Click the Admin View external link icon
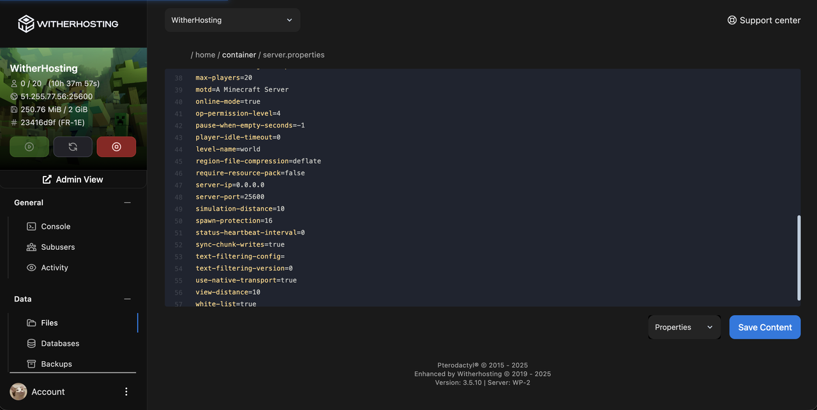 [x=47, y=179]
